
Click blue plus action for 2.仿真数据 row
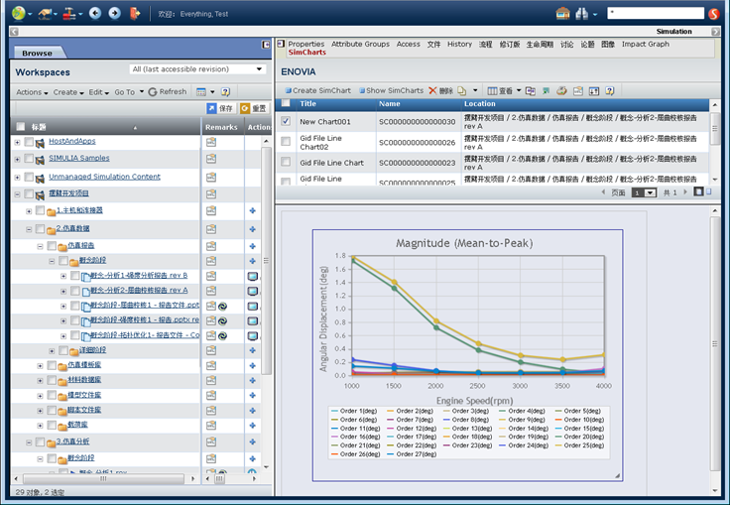tap(252, 229)
